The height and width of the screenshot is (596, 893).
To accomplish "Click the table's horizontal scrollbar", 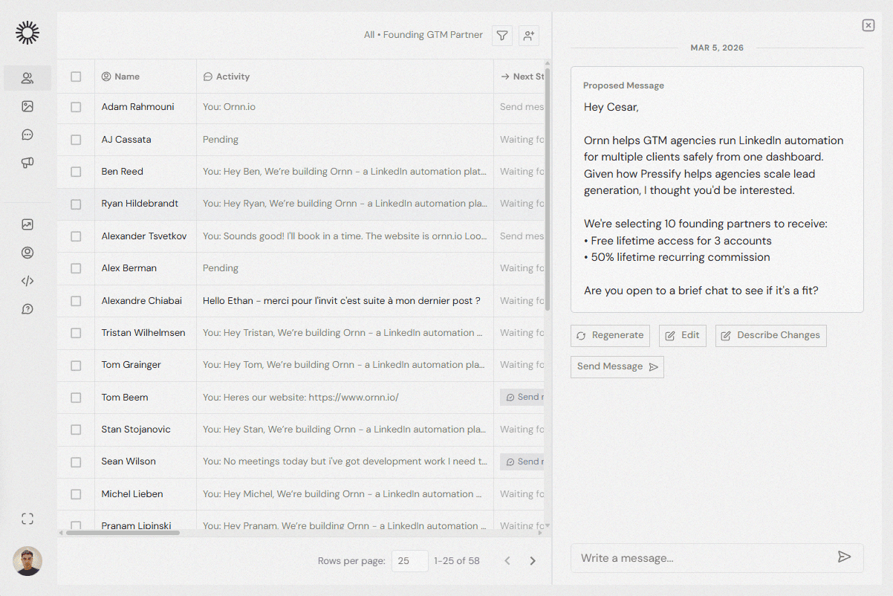I will tap(123, 532).
